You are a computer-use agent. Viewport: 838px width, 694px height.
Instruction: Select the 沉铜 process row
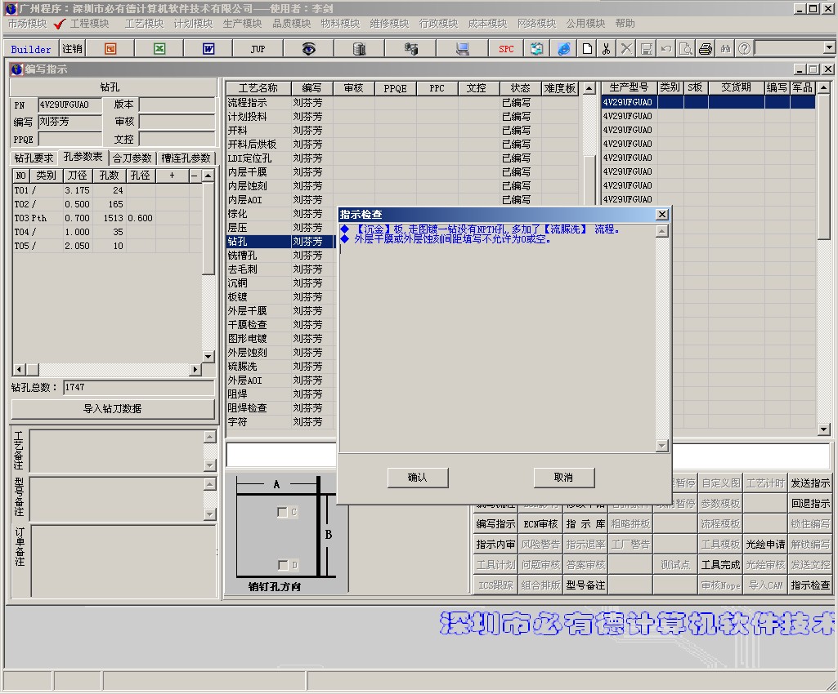(280, 283)
